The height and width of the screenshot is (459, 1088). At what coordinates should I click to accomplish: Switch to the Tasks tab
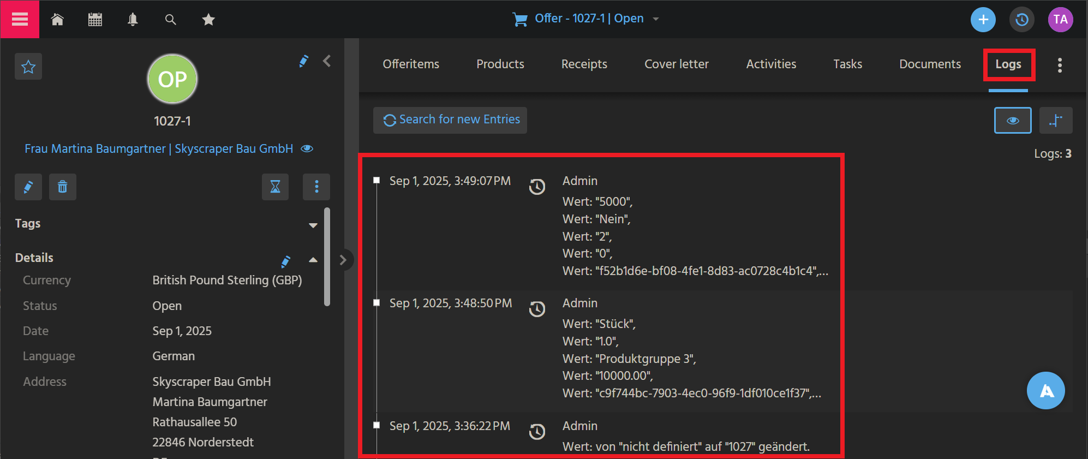[847, 64]
